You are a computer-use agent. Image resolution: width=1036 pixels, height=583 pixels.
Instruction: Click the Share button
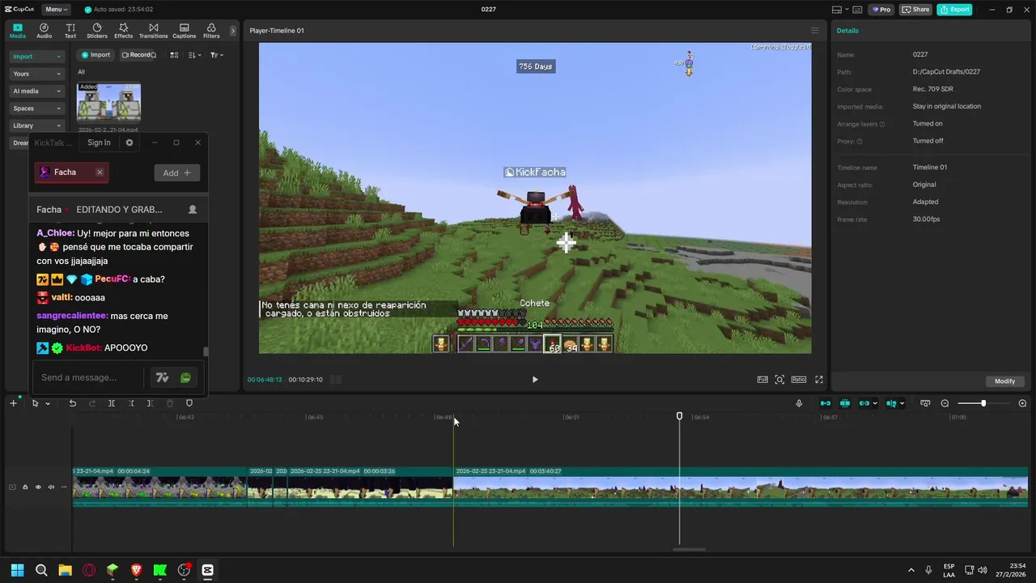pyautogui.click(x=915, y=10)
